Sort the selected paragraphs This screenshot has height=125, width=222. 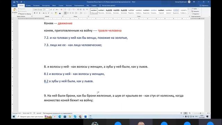(84, 10)
